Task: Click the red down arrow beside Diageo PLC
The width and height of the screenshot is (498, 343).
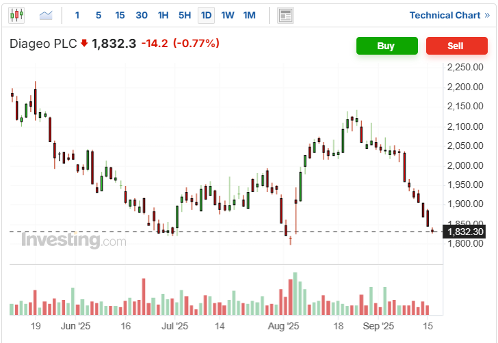Action: point(84,43)
